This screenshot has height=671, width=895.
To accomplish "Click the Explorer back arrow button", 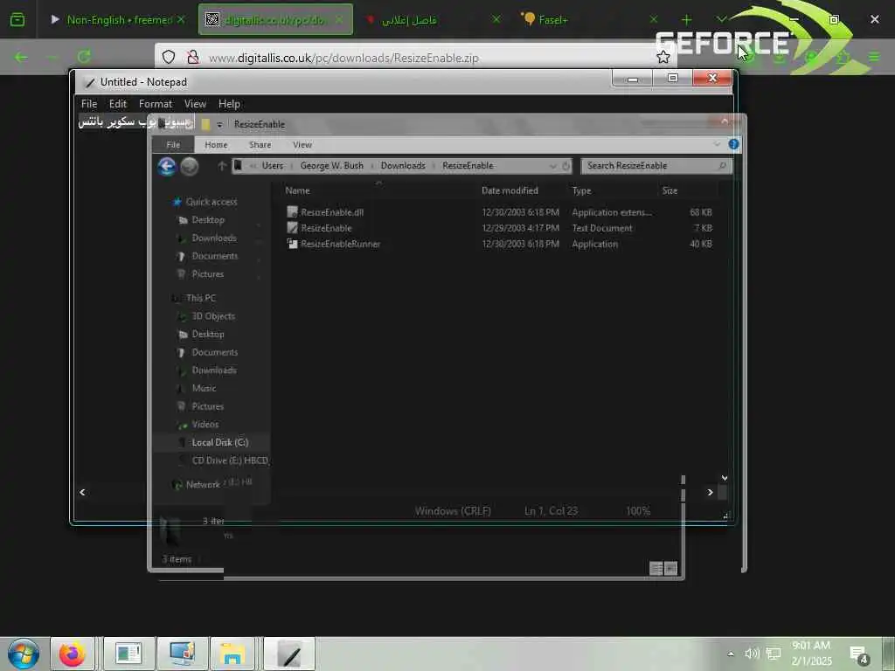I will coord(167,166).
